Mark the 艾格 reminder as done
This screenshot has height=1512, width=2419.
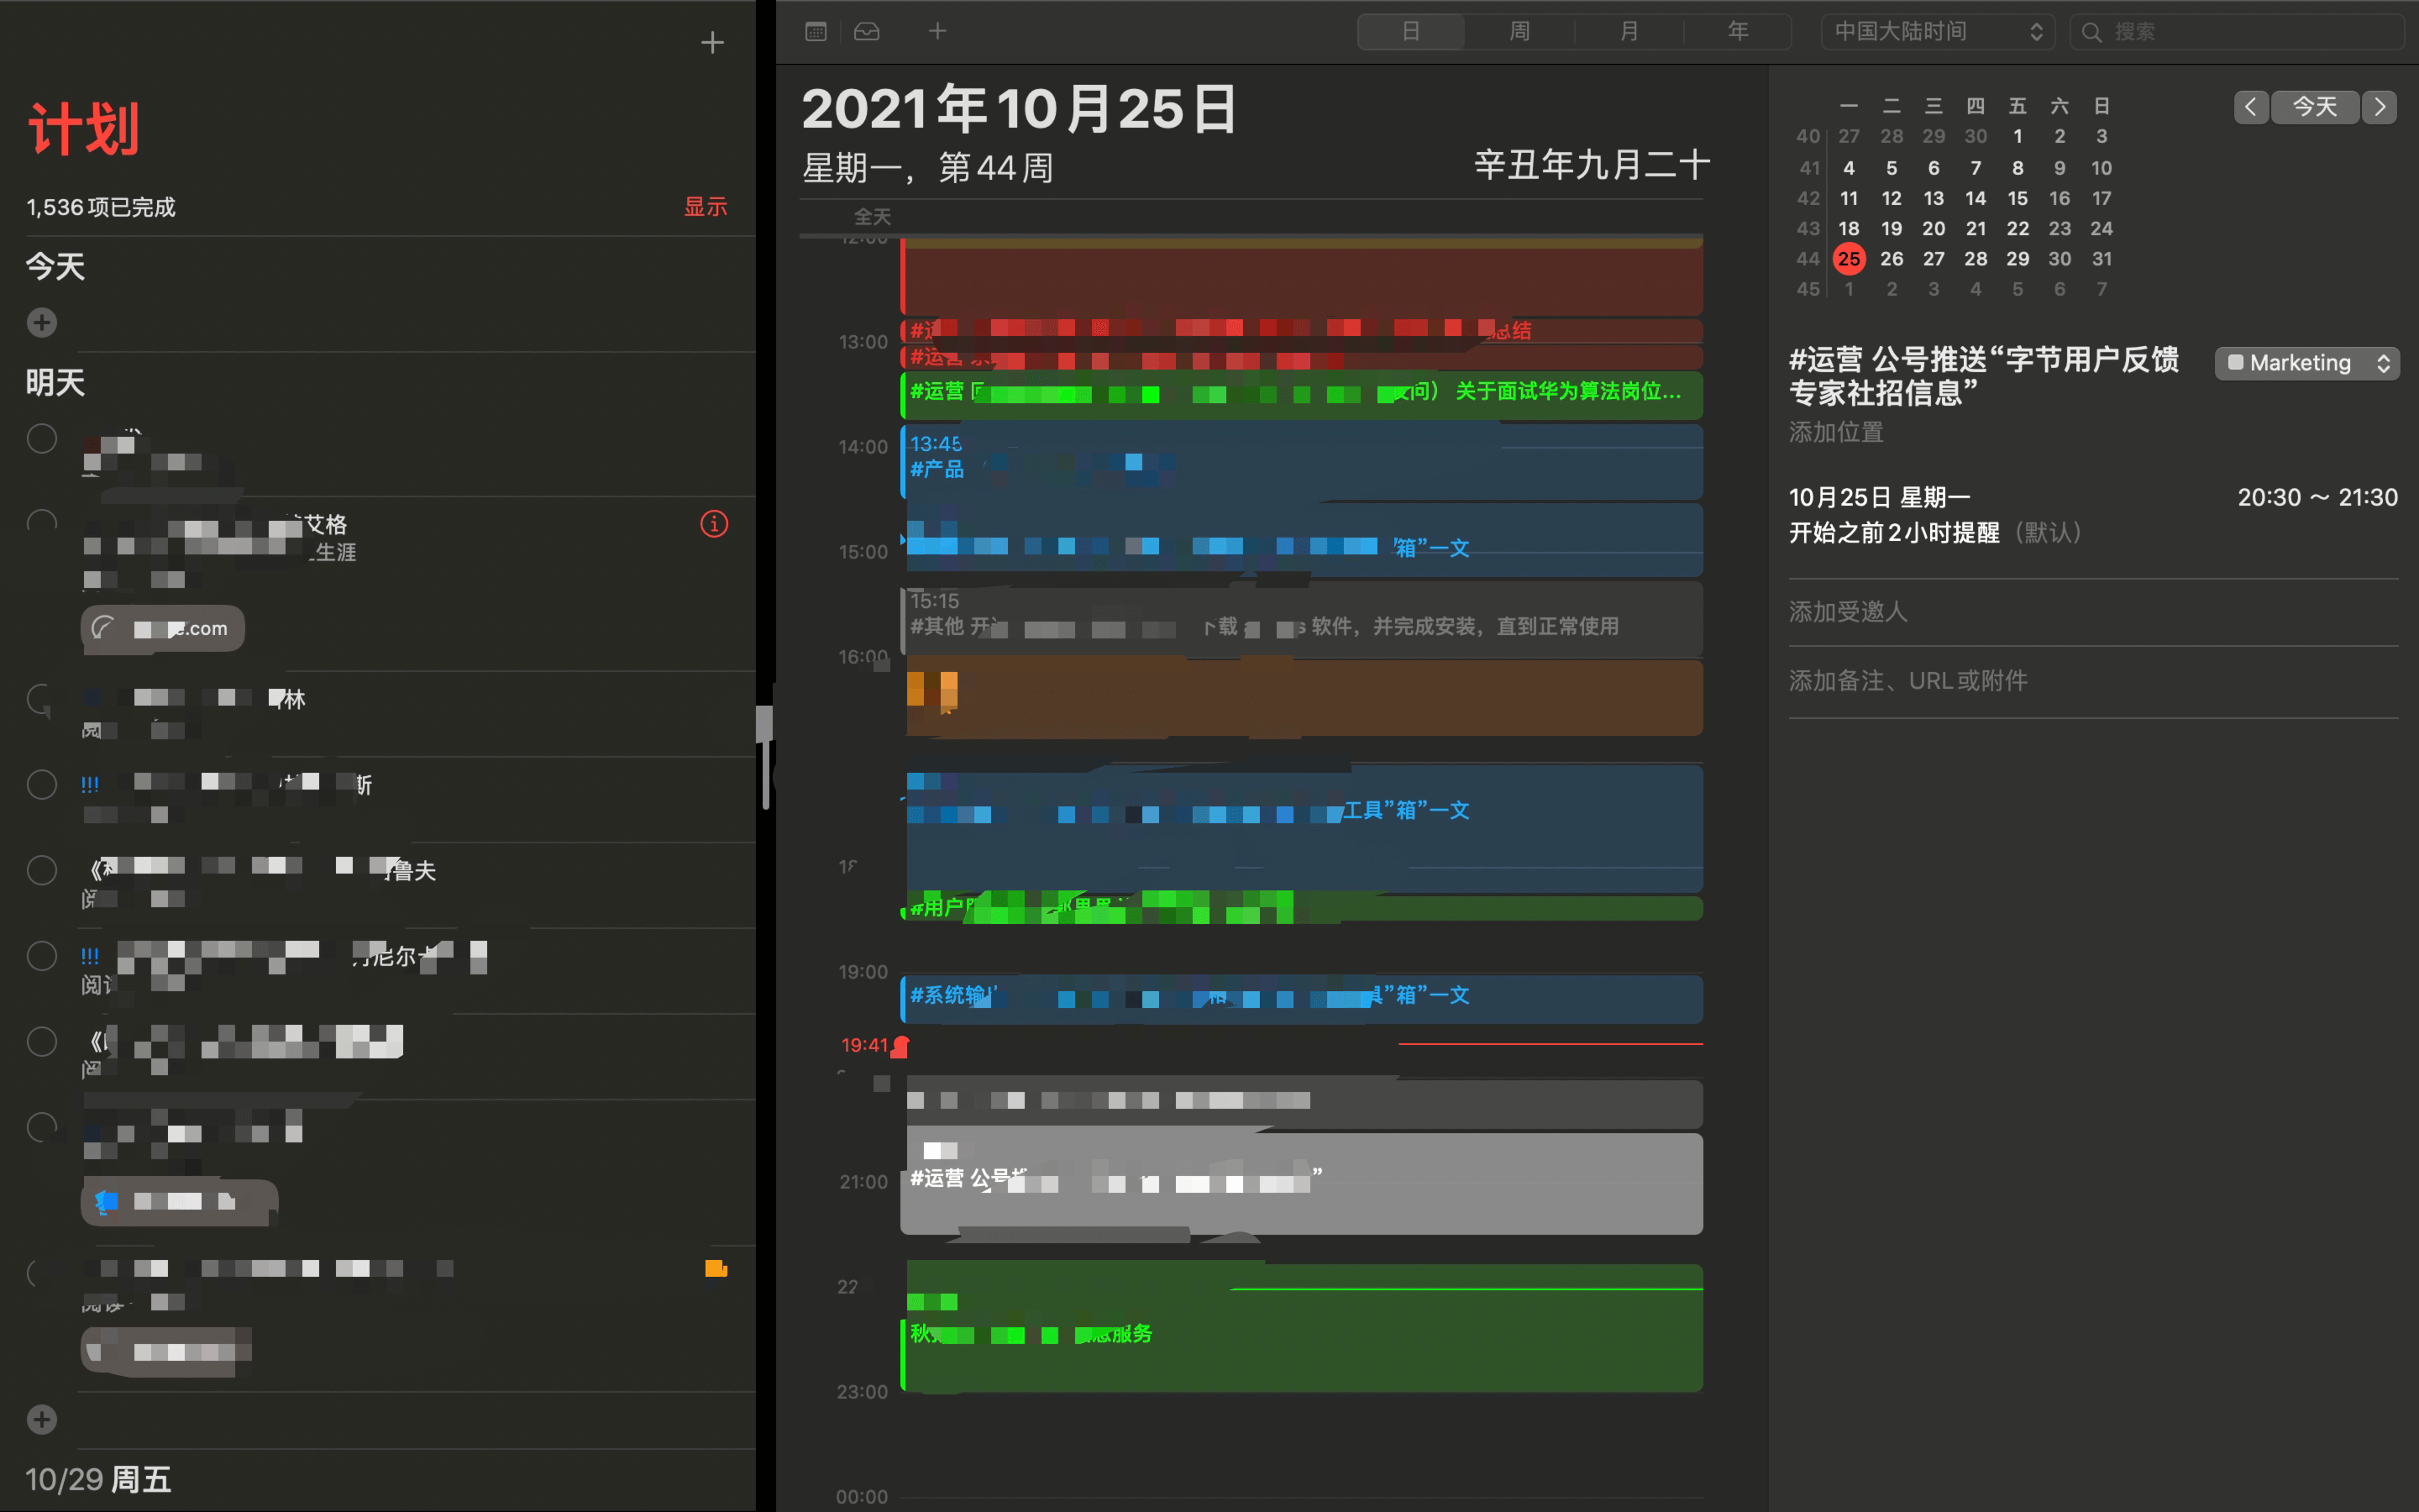coord(41,523)
